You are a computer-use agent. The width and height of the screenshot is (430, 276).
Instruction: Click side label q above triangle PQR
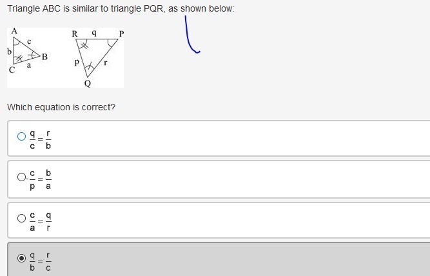click(94, 33)
